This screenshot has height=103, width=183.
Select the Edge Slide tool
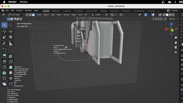[x=5, y=78]
